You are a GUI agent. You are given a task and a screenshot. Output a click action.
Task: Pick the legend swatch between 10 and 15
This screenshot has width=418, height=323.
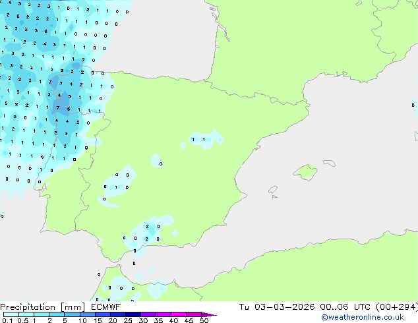[87, 314]
